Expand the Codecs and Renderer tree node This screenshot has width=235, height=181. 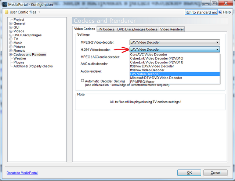point(11,55)
